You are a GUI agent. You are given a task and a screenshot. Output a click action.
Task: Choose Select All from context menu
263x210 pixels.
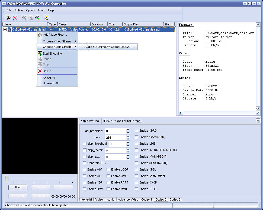click(57, 78)
